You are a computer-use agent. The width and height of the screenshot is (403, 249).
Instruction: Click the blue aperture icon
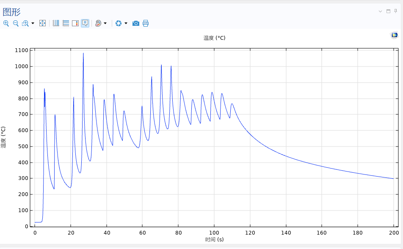point(119,23)
